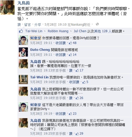Viewport: 132px width, 137px height.
Task: Click 留言 under the main post
Action: [27, 25]
